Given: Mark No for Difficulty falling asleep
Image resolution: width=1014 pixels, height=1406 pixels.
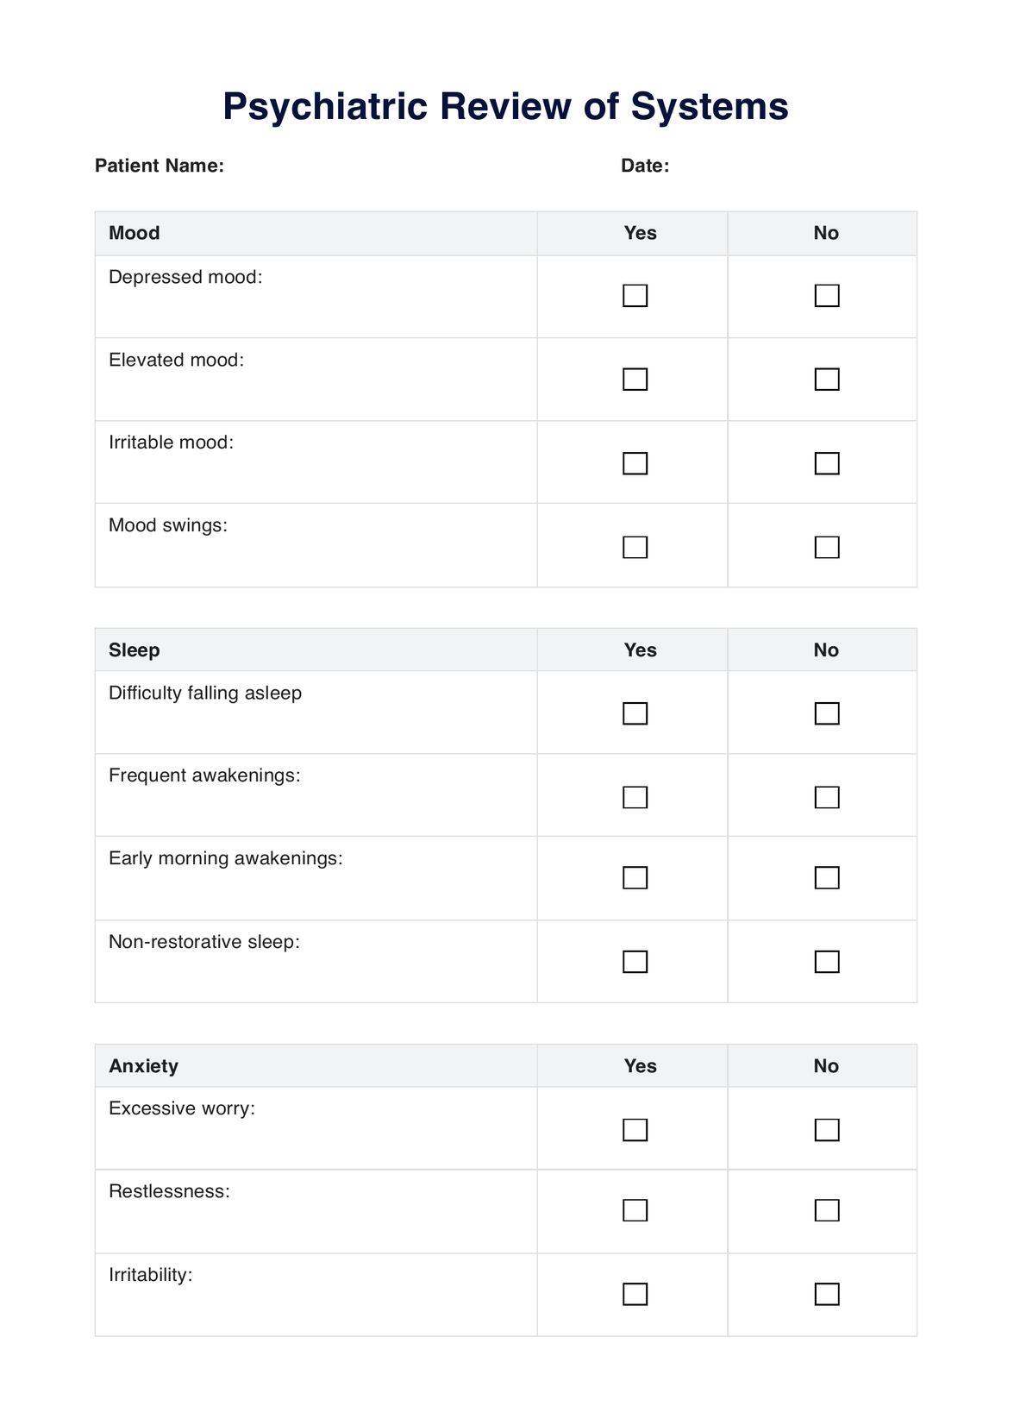Looking at the screenshot, I should click(x=826, y=713).
